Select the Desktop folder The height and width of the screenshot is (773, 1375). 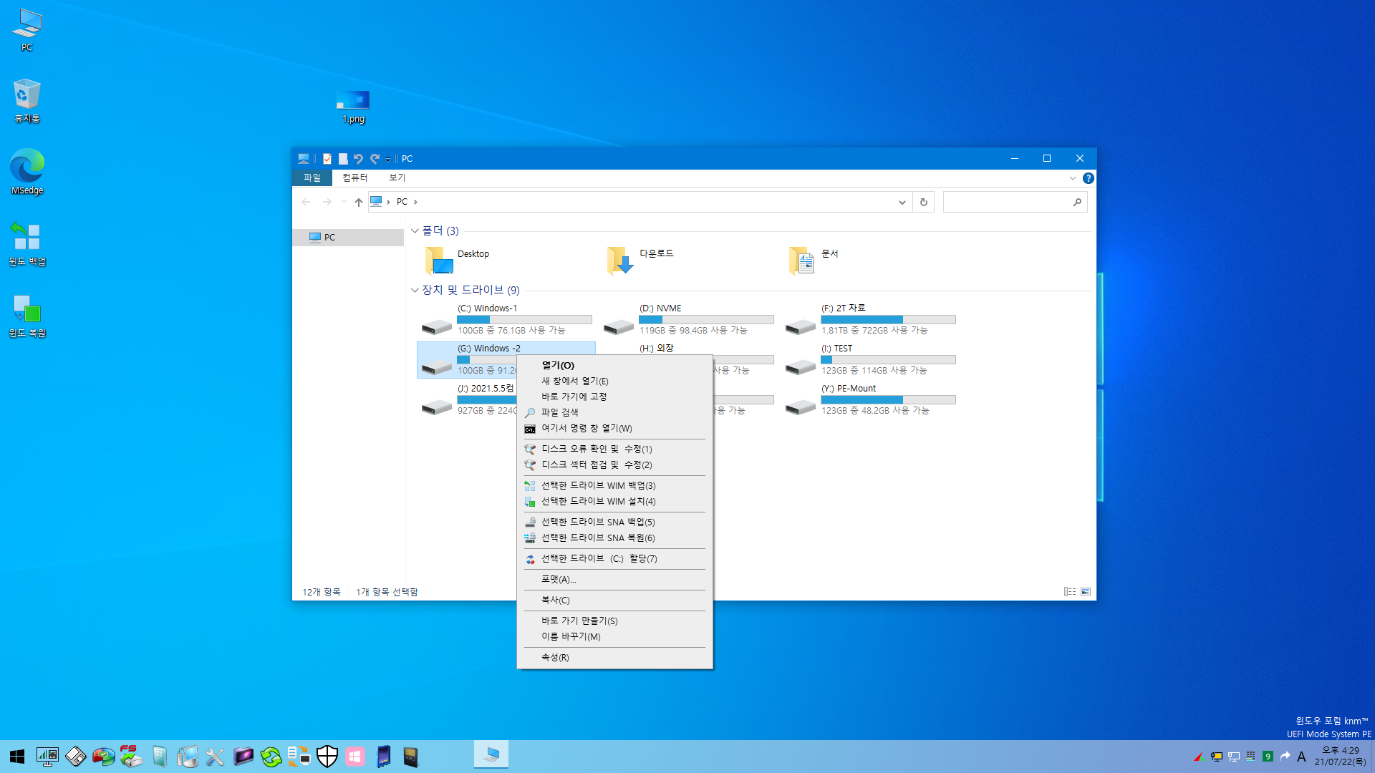click(x=458, y=261)
